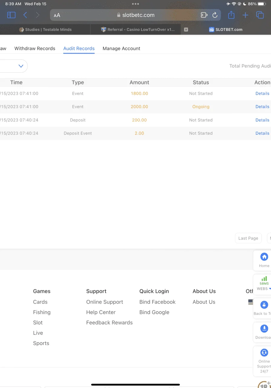This screenshot has width=271, height=388.
Task: Go back to the previous page
Action: click(25, 15)
